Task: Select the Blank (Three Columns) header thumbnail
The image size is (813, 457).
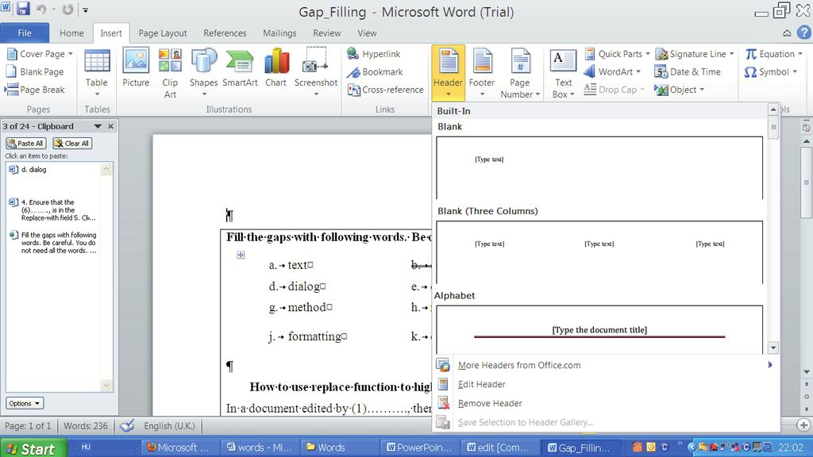Action: 599,252
